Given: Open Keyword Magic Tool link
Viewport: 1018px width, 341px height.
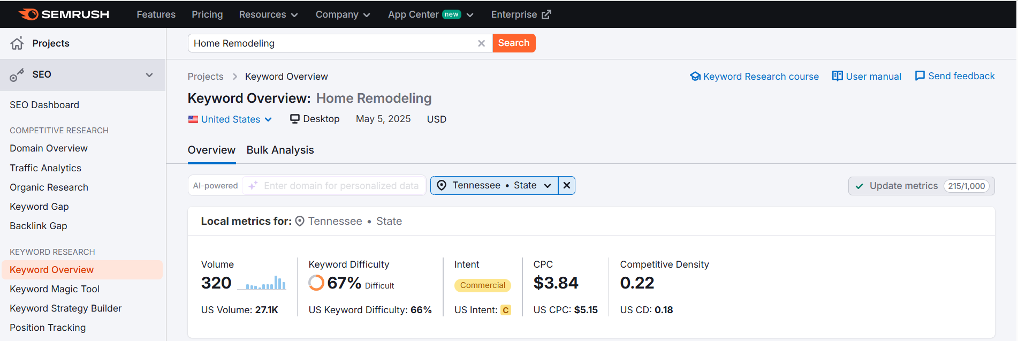Looking at the screenshot, I should click(x=55, y=289).
